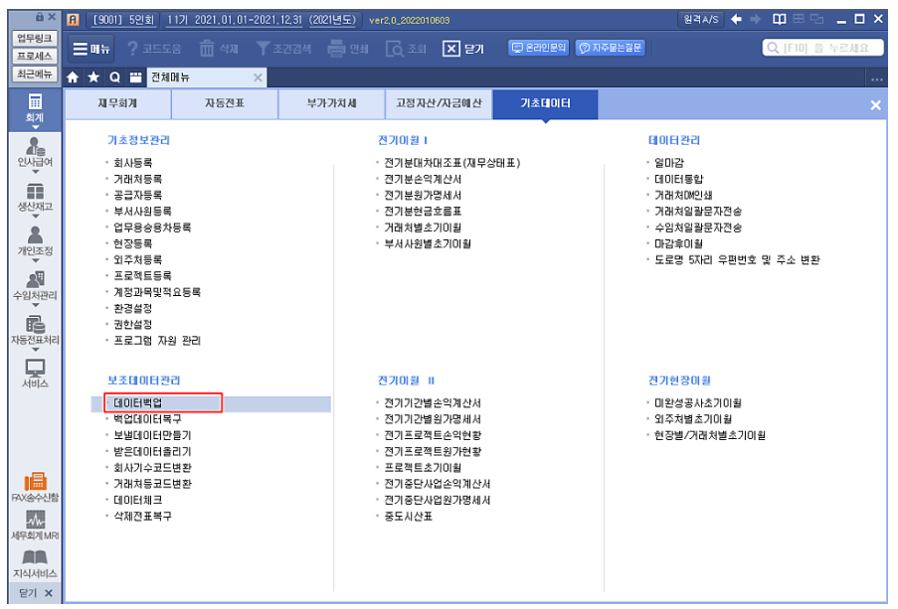The width and height of the screenshot is (898, 609).
Task: Click the 삭제 trash icon
Action: (x=218, y=49)
